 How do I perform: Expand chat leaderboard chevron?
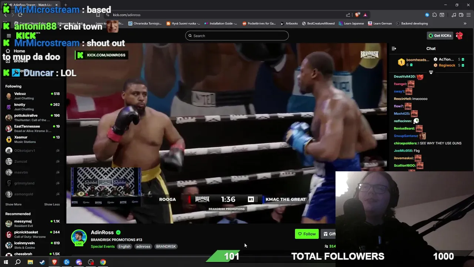coord(431,72)
